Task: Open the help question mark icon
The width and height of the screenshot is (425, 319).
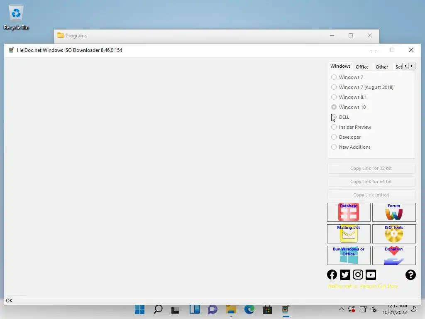Action: 410,275
